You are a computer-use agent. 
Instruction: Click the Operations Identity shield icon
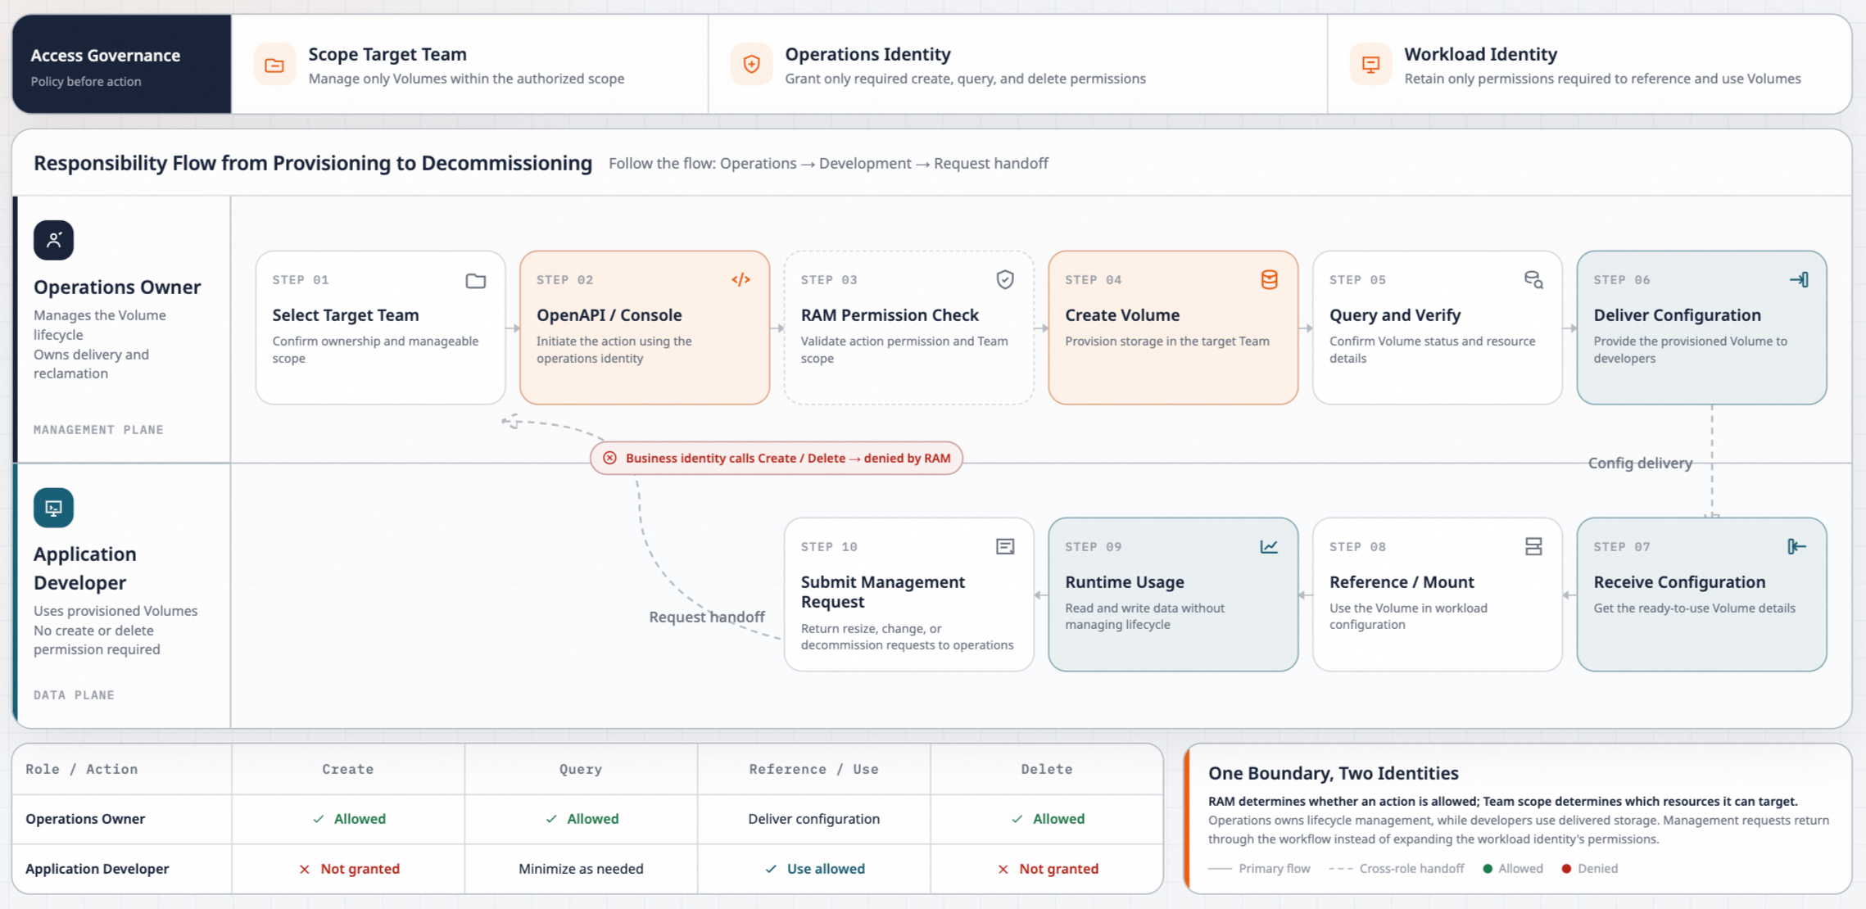[751, 65]
